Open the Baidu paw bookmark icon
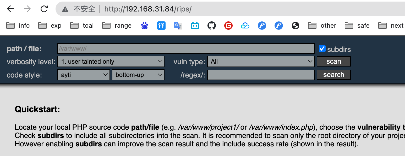This screenshot has width=405, height=156. [144, 26]
